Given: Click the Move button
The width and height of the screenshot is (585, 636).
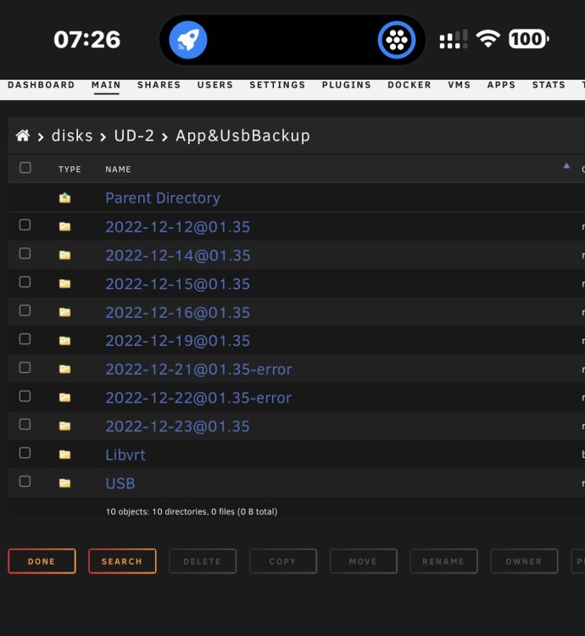Looking at the screenshot, I should (363, 561).
